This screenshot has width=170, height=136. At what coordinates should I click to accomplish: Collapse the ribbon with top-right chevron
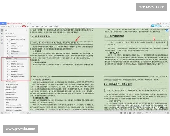168,26
